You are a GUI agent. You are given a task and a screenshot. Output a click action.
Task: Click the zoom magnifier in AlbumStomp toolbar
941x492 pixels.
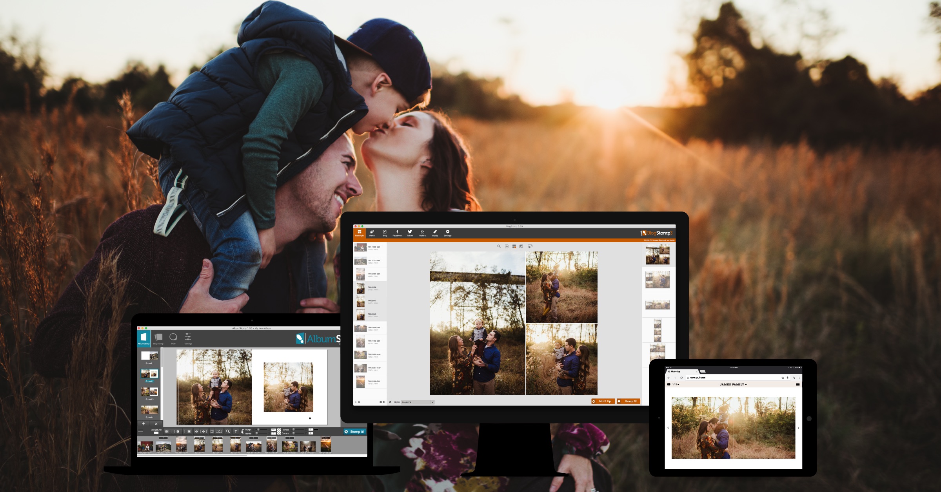point(228,431)
